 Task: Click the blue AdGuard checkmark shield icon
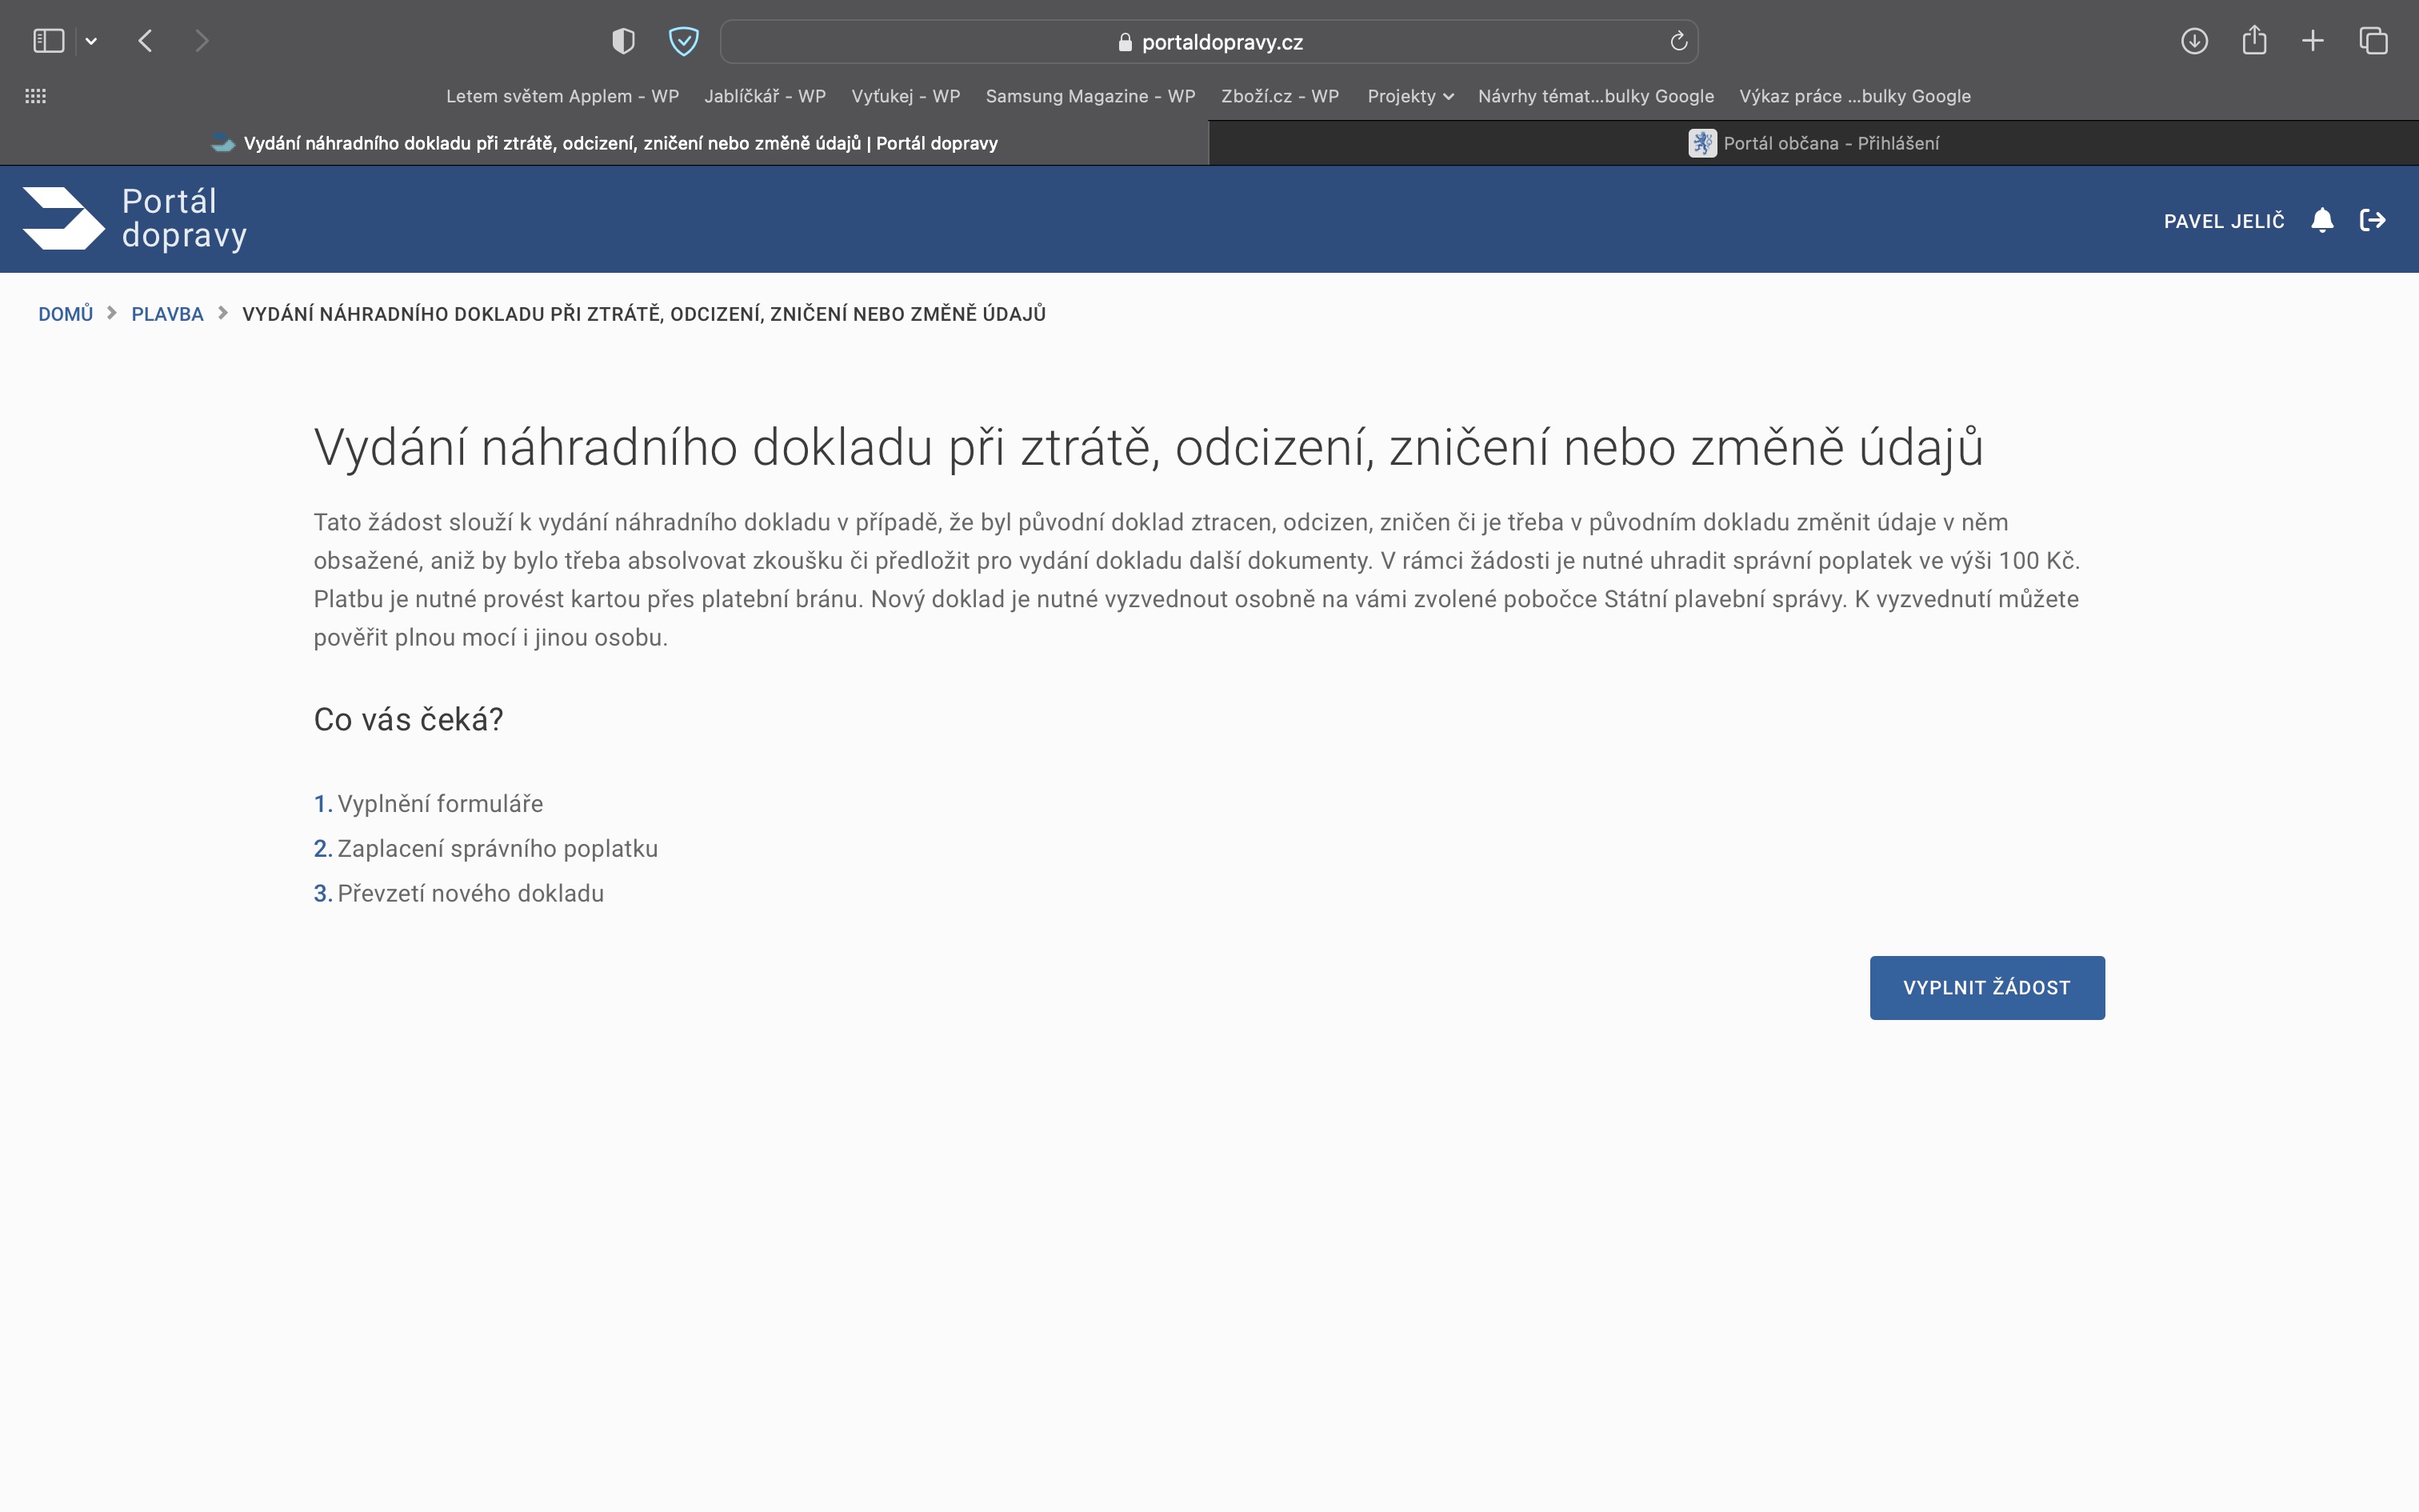pyautogui.click(x=684, y=41)
